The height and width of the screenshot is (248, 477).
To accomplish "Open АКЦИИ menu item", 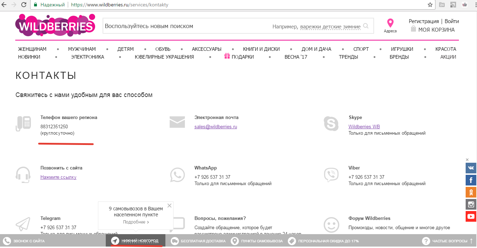I will [448, 57].
